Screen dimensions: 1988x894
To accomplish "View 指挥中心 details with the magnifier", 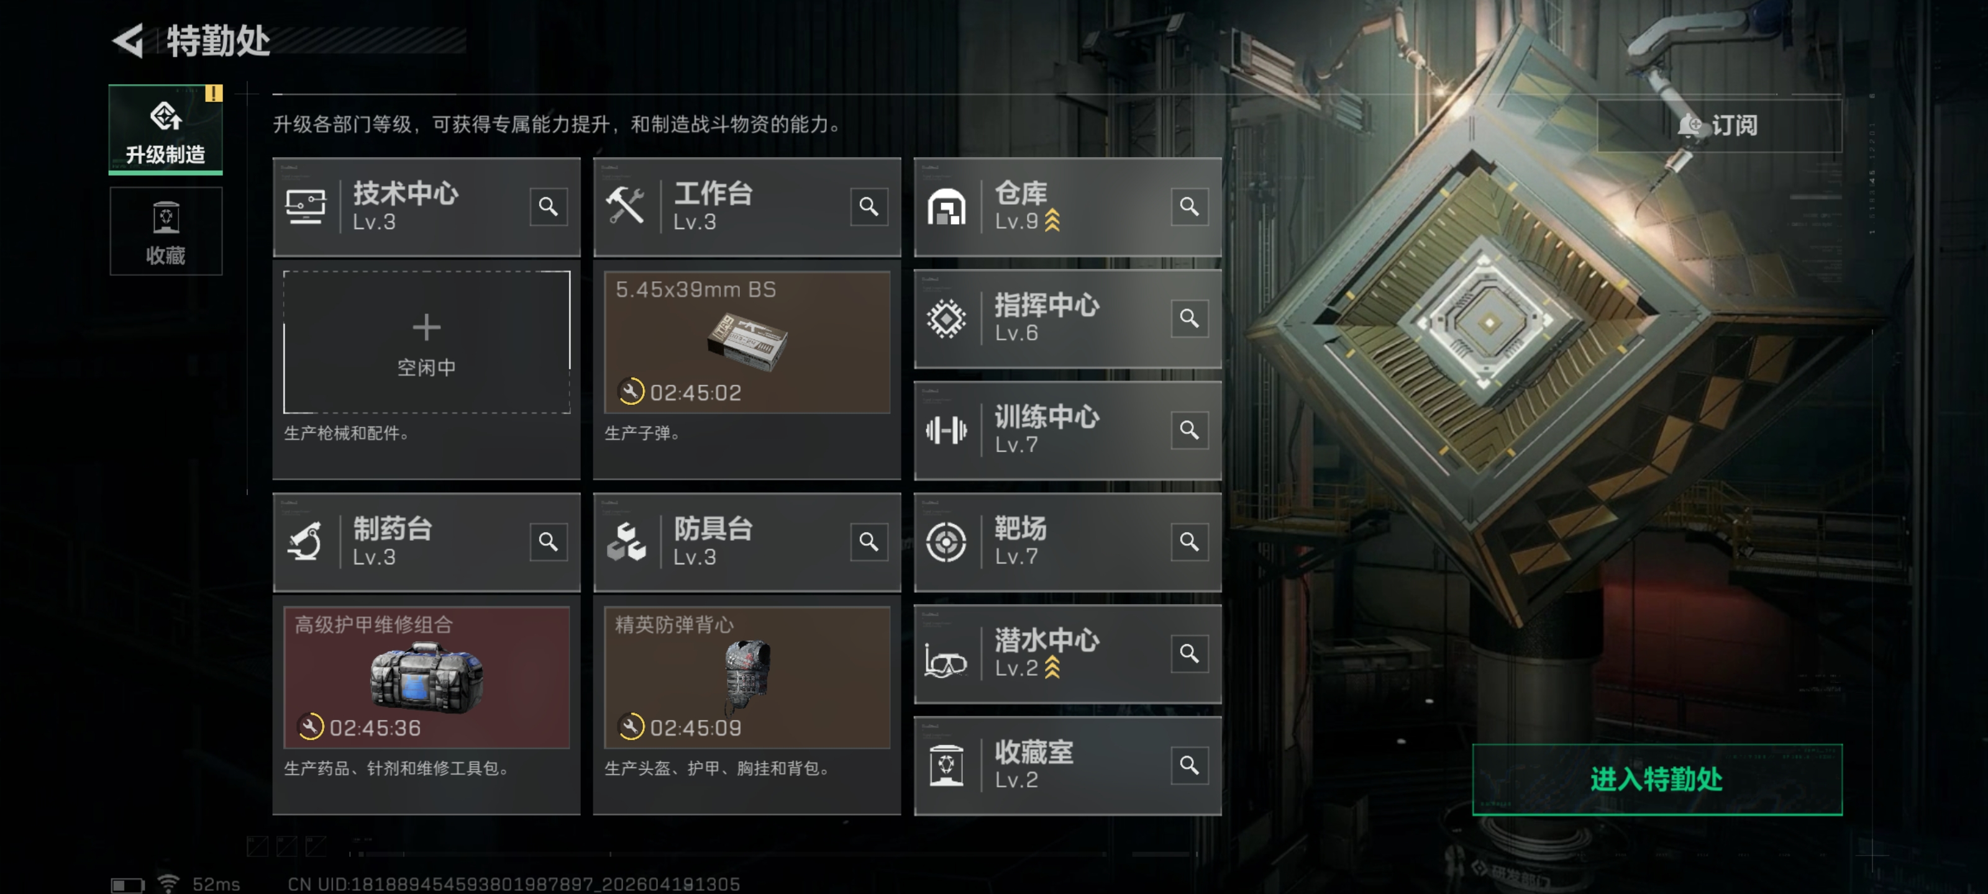I will tap(1189, 318).
